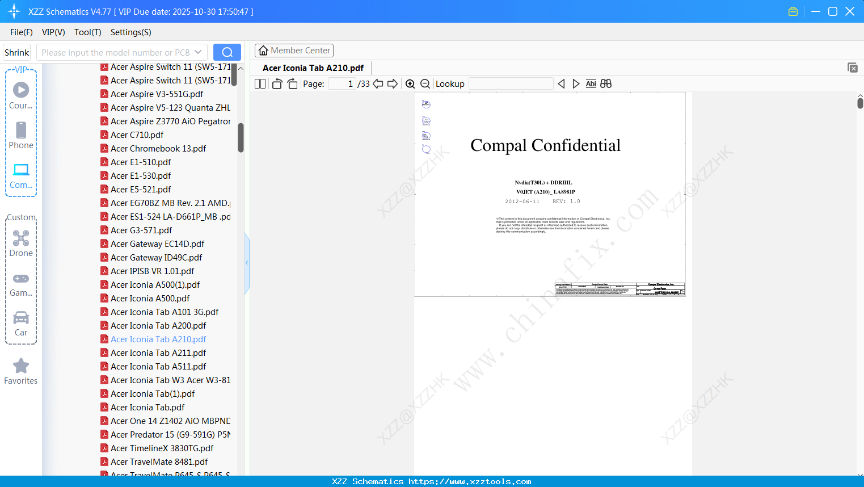Zoom out of the schematic

425,84
